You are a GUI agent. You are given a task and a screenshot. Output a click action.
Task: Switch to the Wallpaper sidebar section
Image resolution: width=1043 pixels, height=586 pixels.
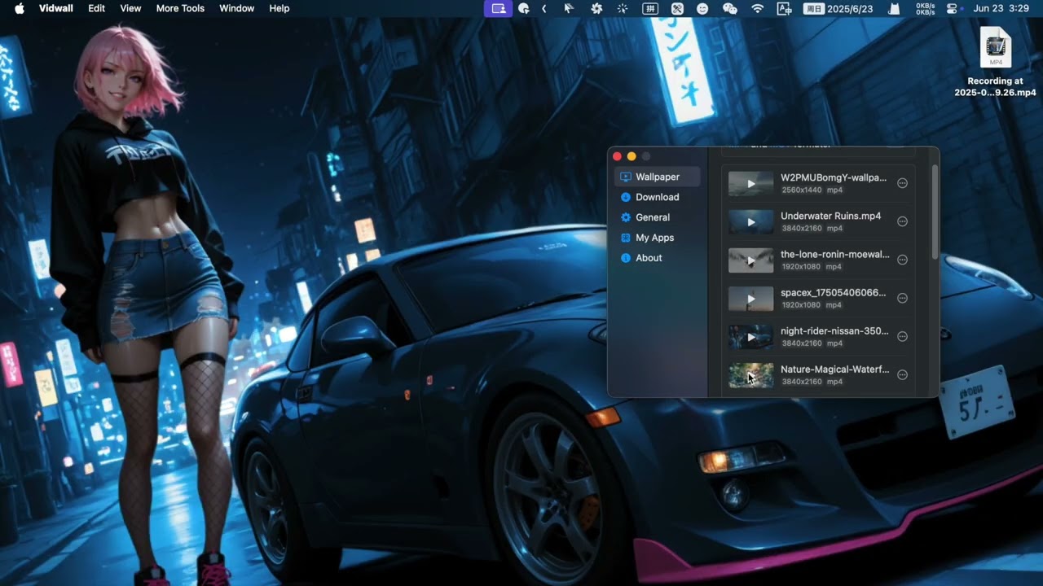coord(657,177)
